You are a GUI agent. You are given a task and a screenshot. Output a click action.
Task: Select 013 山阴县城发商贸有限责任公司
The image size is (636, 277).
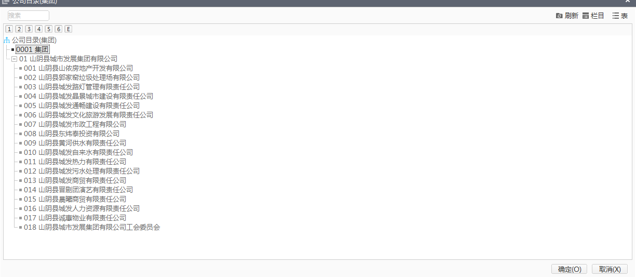pyautogui.click(x=75, y=180)
